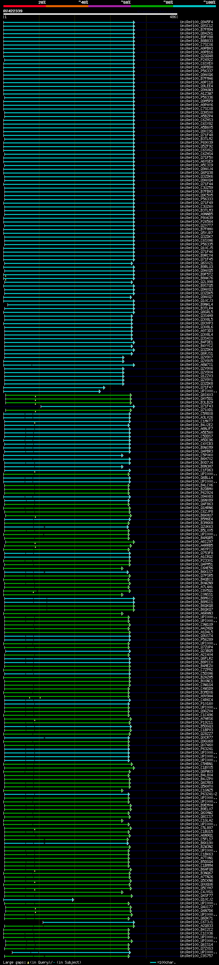Click the UniRef100_P10160 label

pos(196,703)
